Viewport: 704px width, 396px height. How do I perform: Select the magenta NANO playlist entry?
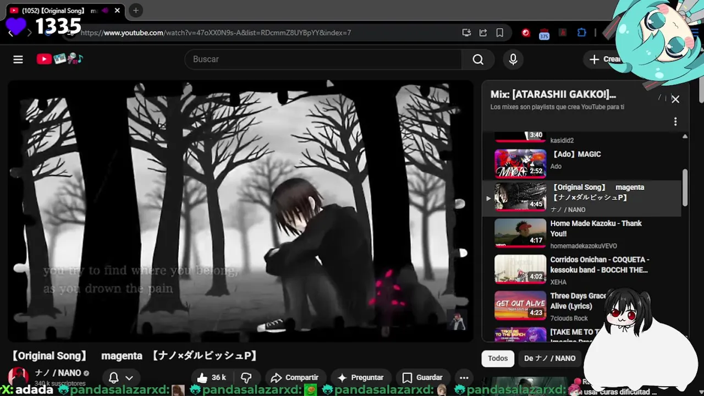click(583, 197)
